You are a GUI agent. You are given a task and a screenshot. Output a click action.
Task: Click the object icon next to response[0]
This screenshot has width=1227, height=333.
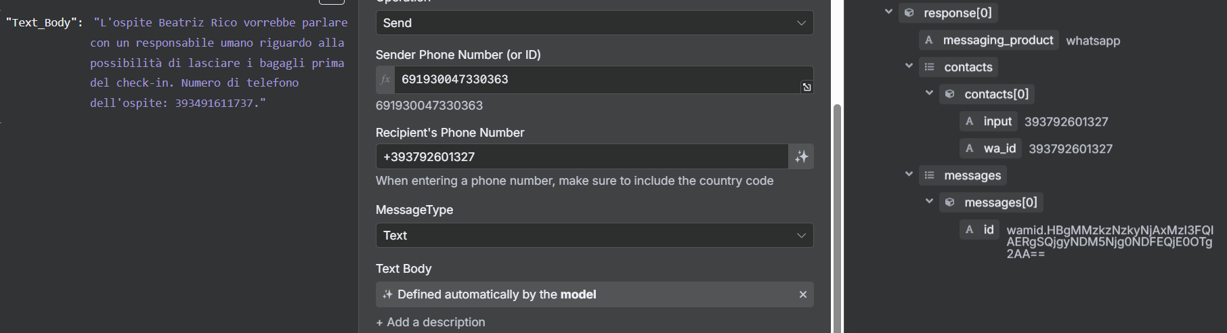click(909, 13)
